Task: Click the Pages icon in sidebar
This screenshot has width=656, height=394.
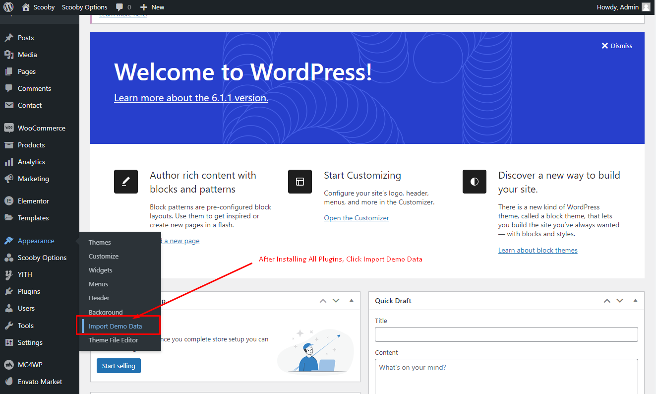Action: pos(9,71)
